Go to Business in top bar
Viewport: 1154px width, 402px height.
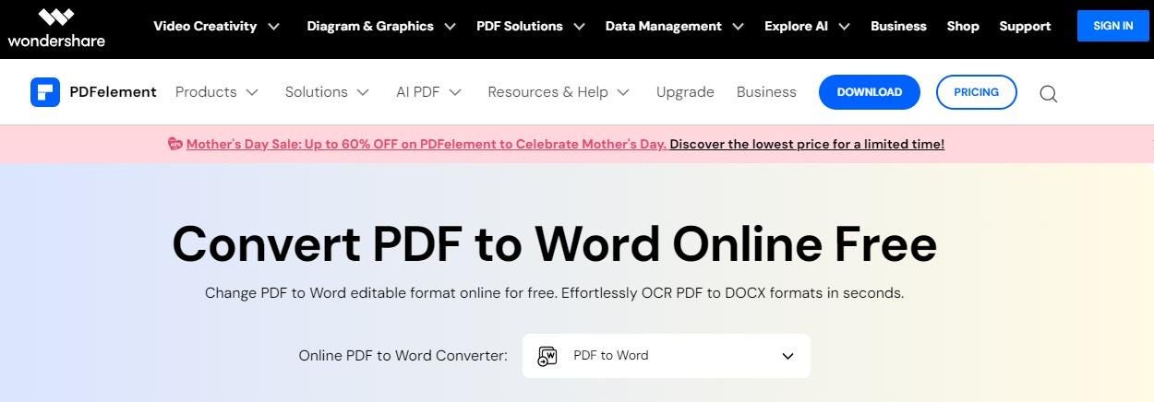(x=898, y=26)
